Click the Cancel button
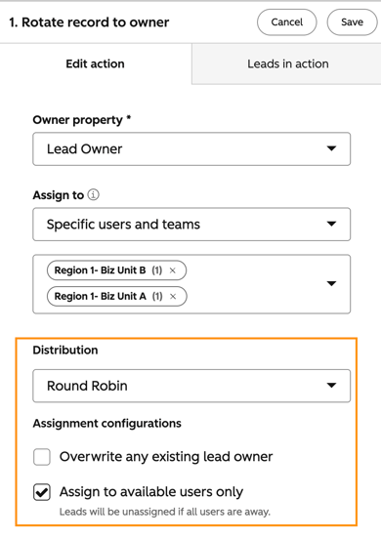The width and height of the screenshot is (381, 539). [x=287, y=22]
